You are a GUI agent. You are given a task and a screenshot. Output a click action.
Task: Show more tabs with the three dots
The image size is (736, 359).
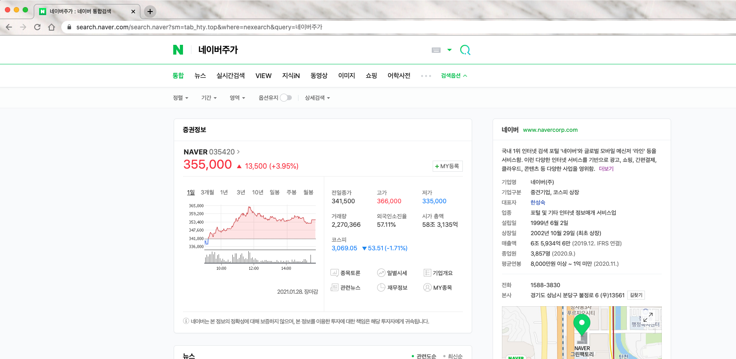tap(426, 76)
